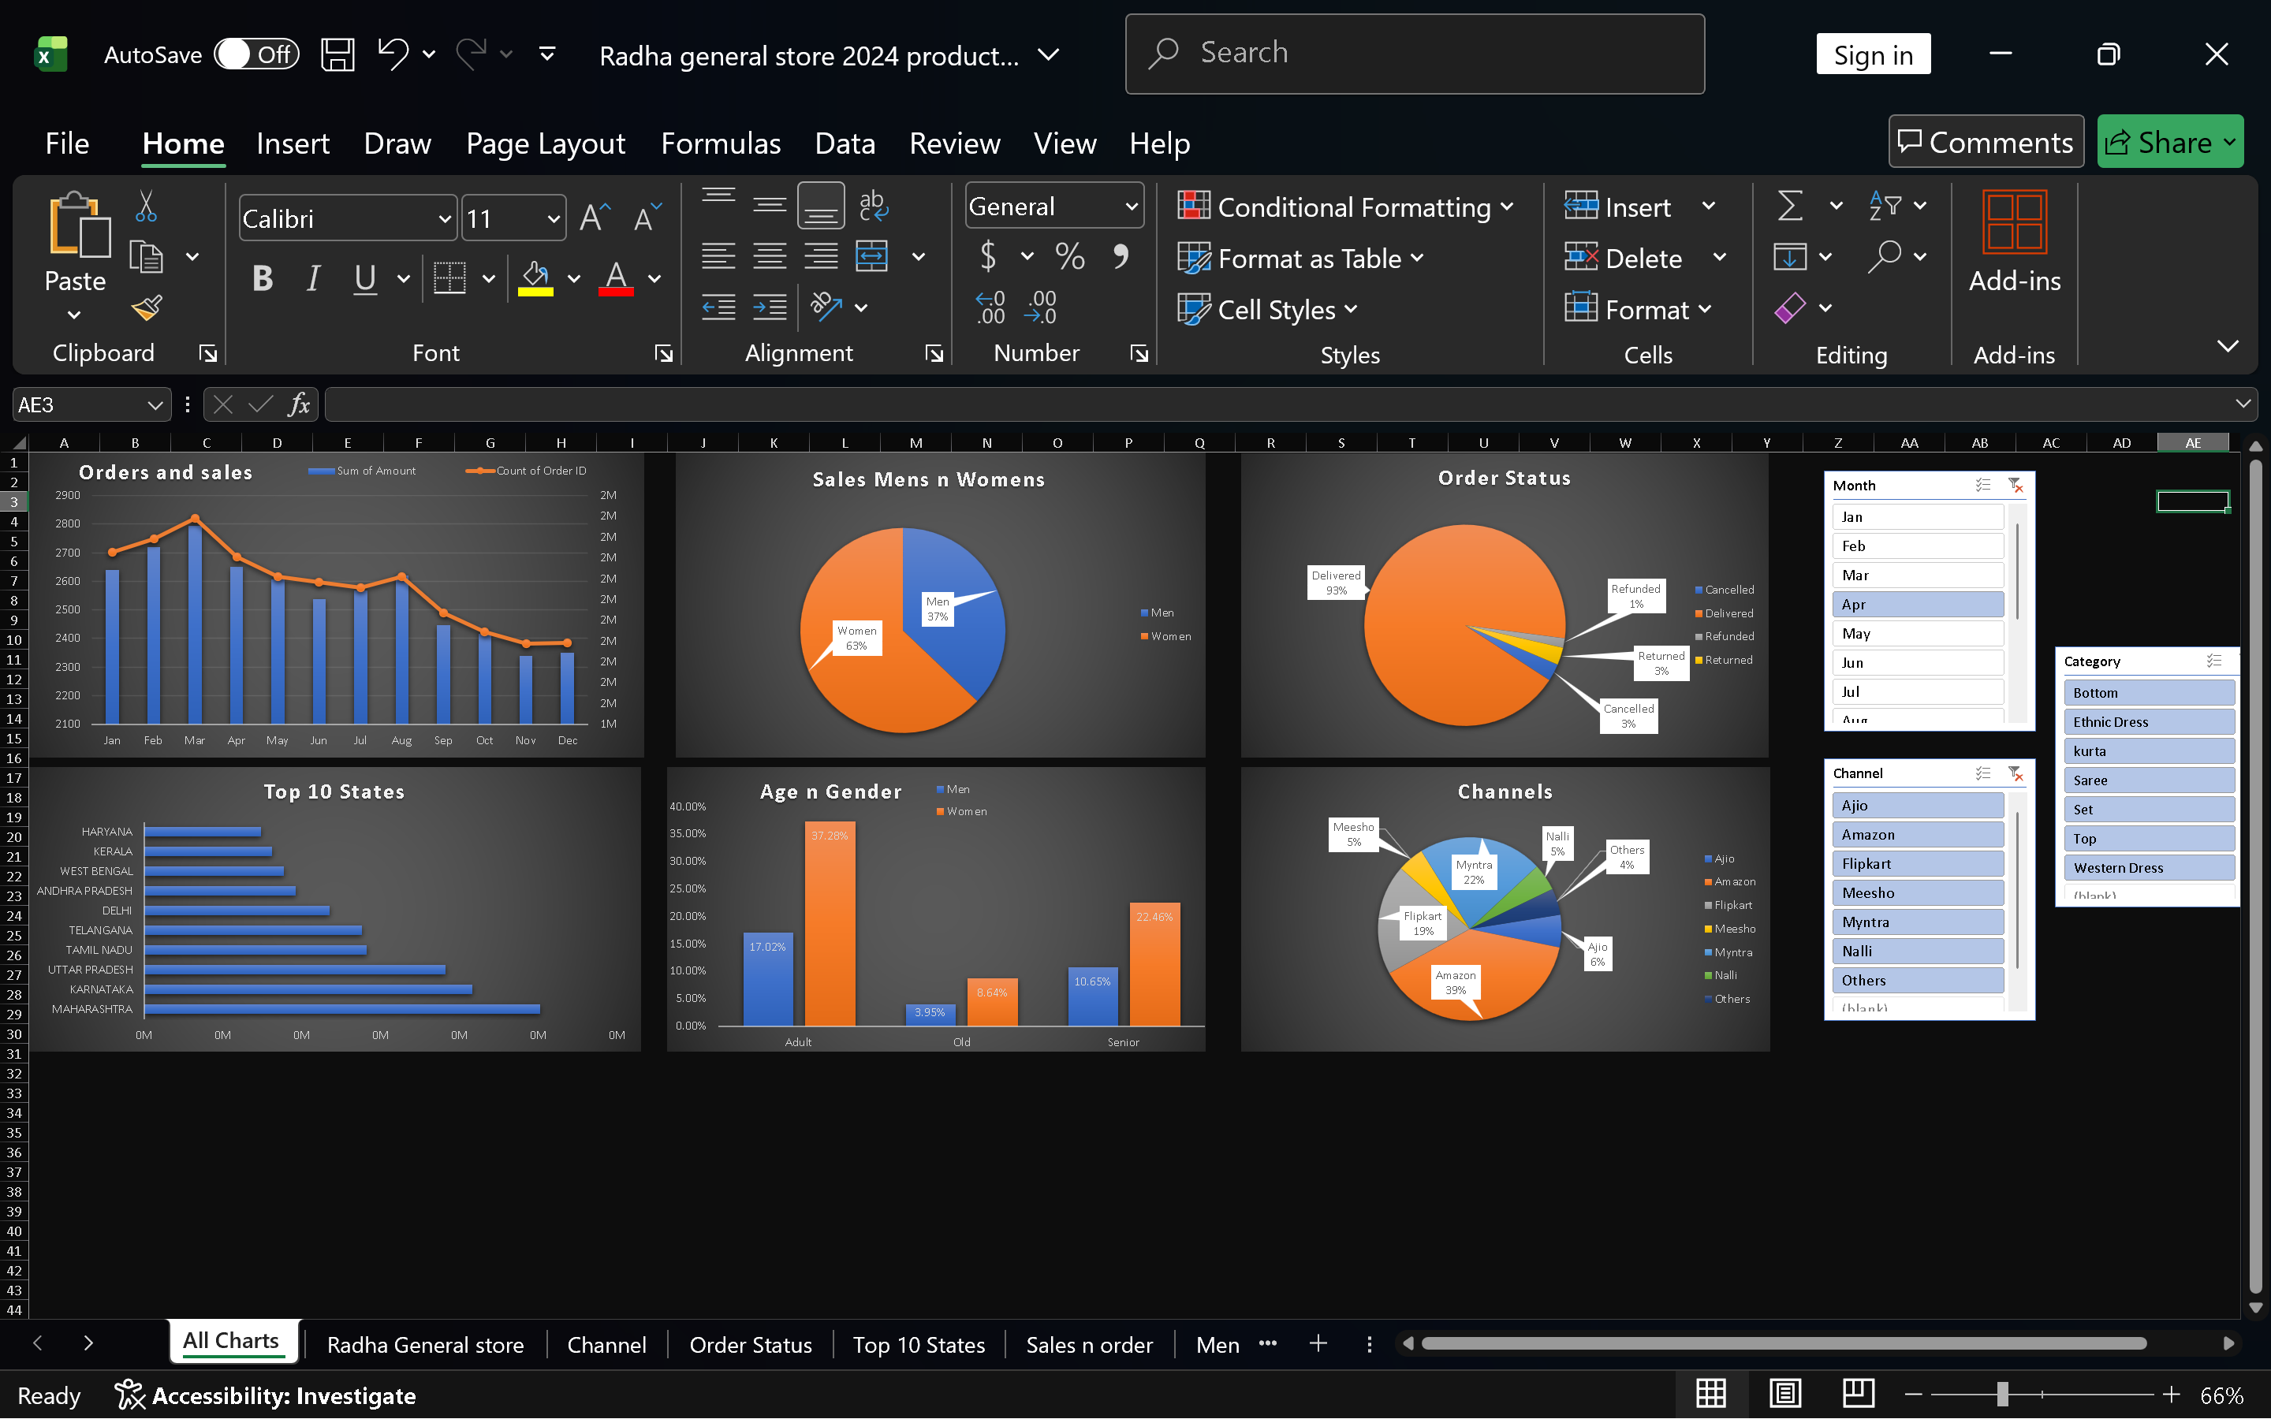
Task: Click the Insert Function fx icon
Action: 298,404
